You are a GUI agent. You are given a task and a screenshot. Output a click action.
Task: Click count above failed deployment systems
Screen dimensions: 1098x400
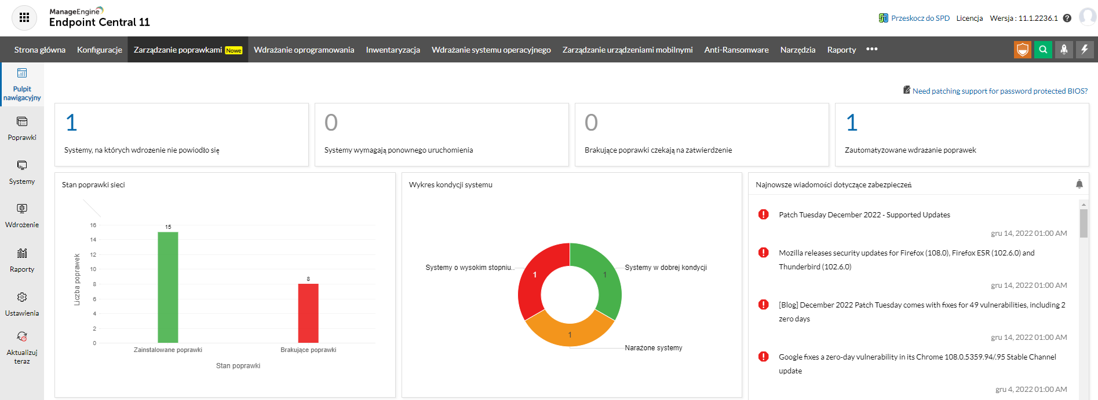71,123
